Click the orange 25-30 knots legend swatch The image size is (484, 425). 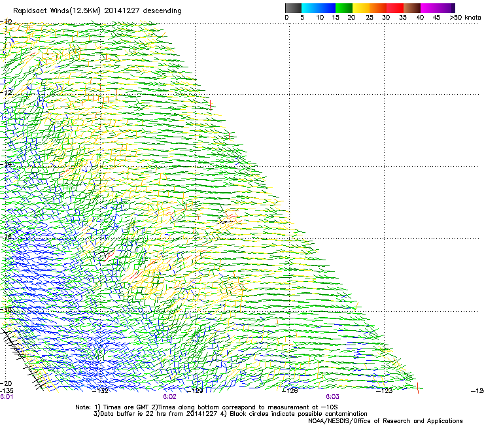click(378, 8)
